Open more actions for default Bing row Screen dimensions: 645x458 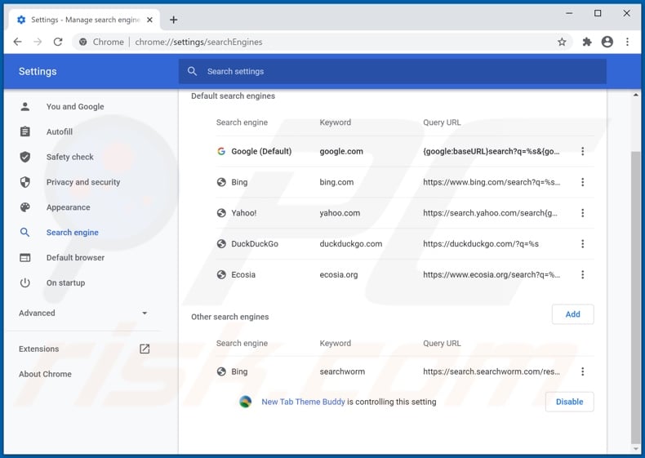coord(582,182)
